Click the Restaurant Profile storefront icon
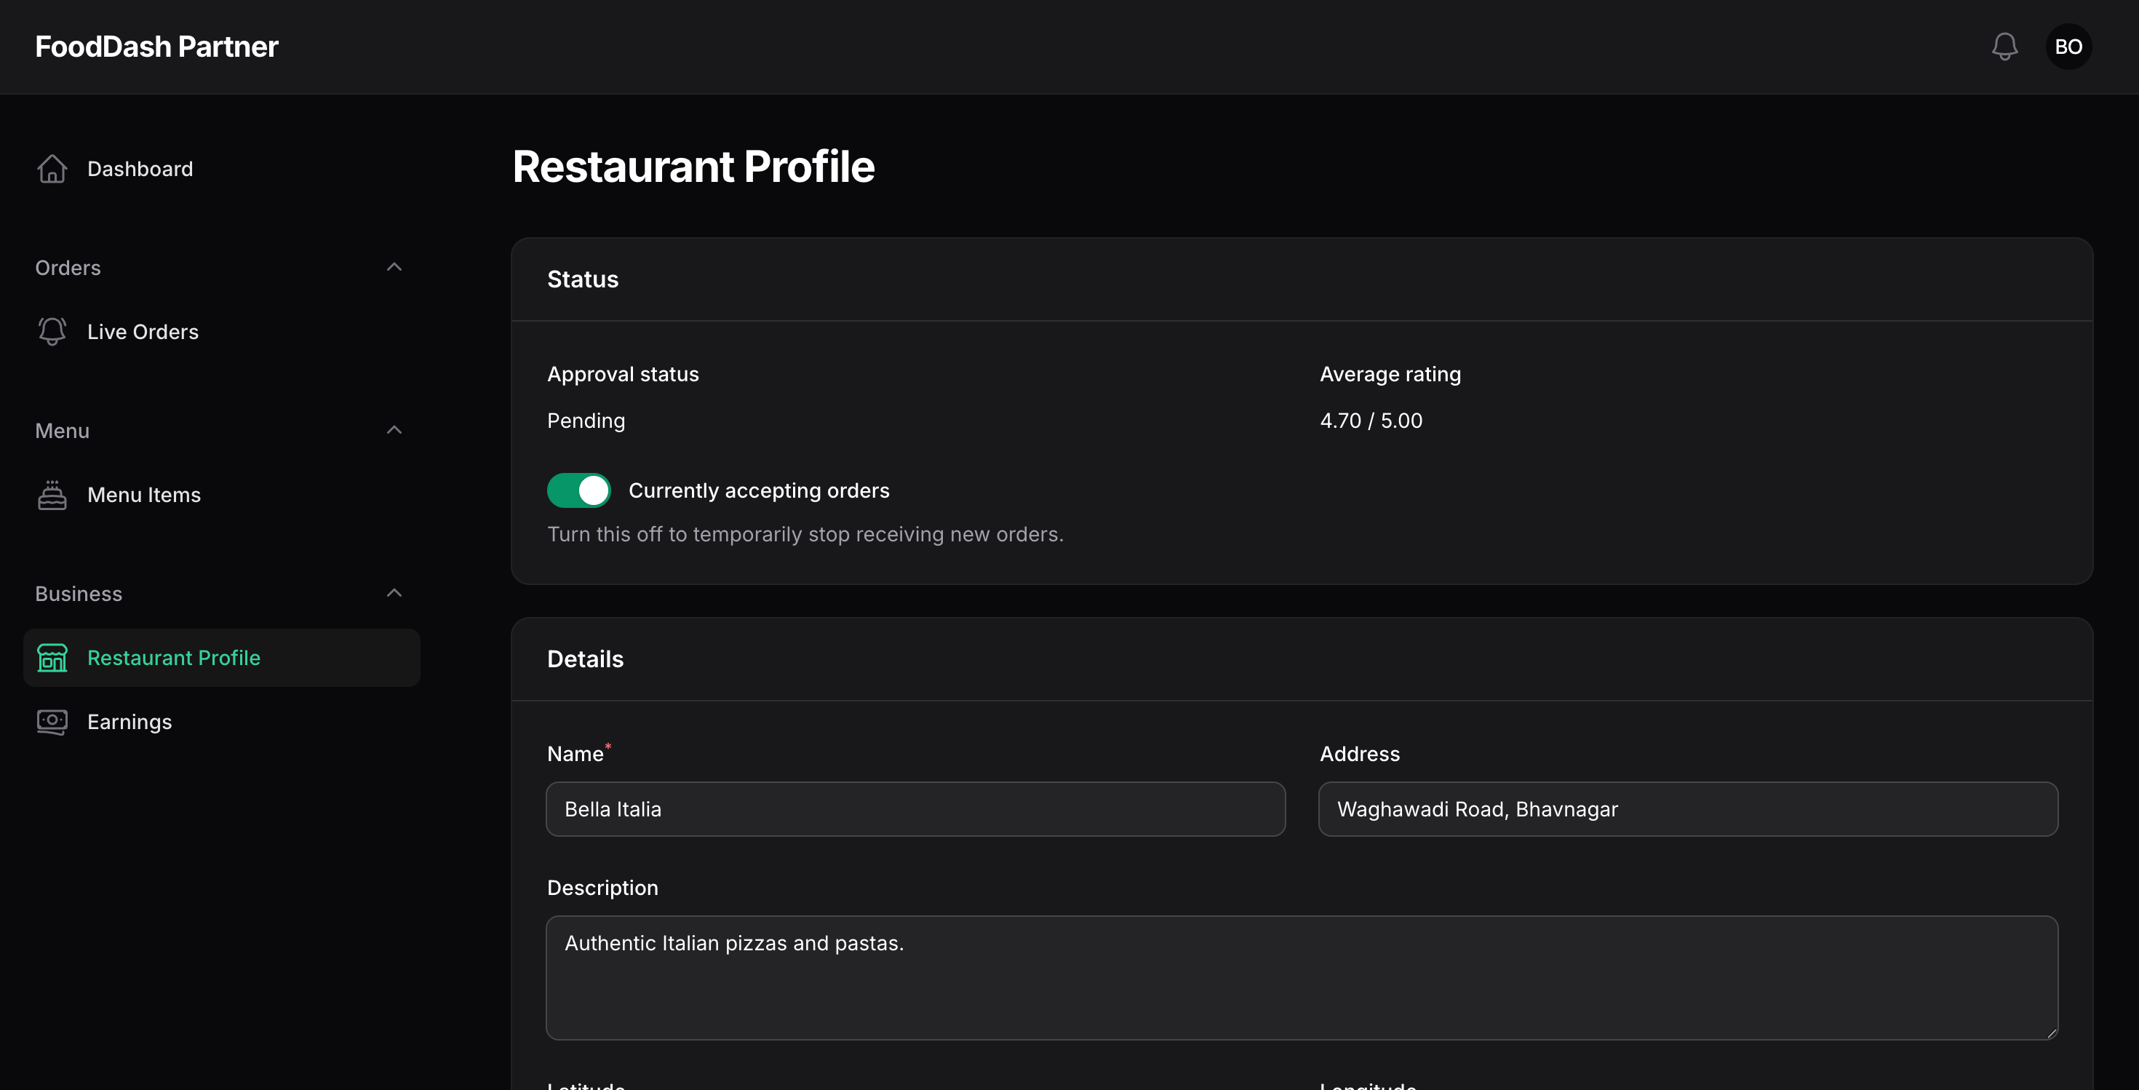2139x1090 pixels. pos(52,658)
